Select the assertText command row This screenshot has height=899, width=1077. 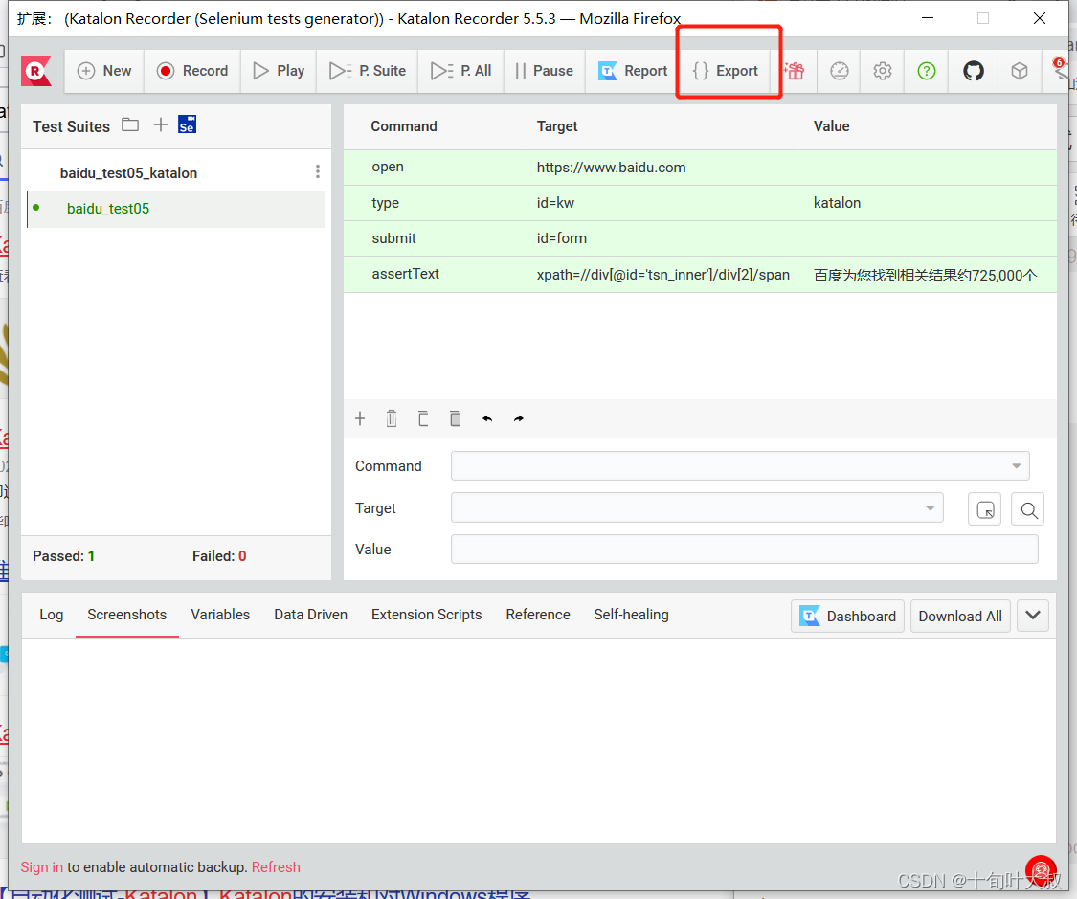pos(700,274)
